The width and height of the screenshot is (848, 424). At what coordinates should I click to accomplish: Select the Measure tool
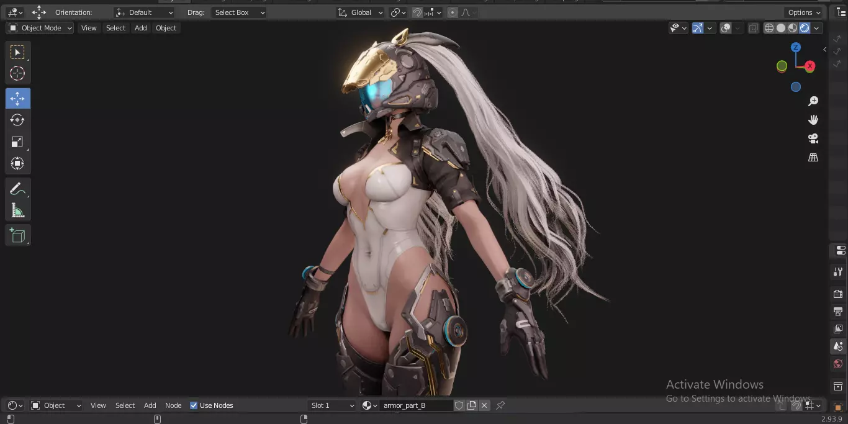17,210
